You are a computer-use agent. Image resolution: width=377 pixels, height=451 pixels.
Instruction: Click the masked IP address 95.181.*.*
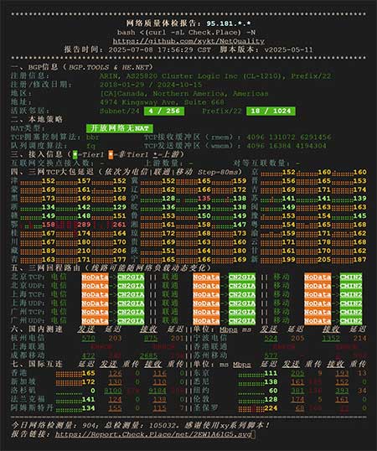pyautogui.click(x=228, y=23)
